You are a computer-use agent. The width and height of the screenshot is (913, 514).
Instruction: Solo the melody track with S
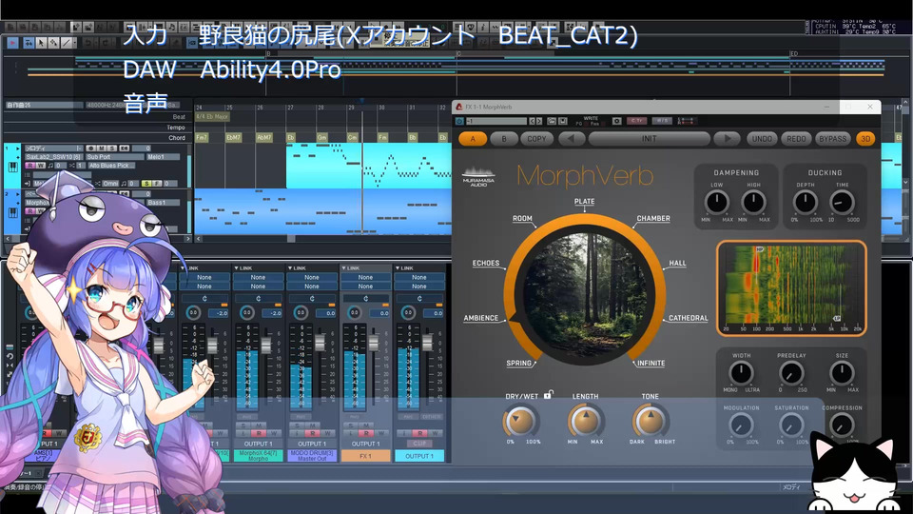click(x=112, y=148)
